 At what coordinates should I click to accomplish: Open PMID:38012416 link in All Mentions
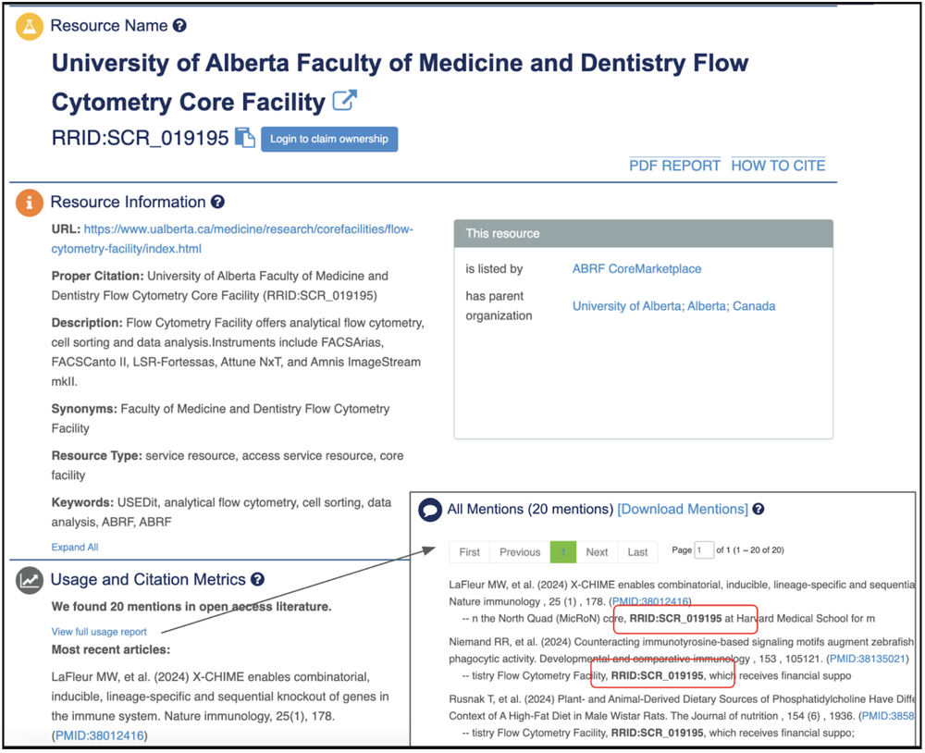[650, 602]
